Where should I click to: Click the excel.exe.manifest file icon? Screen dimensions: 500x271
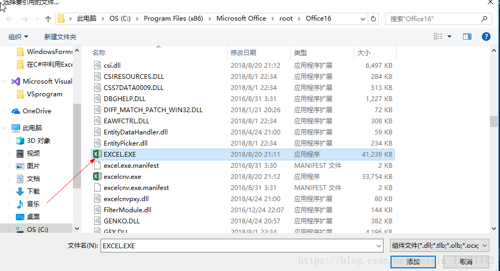click(97, 166)
